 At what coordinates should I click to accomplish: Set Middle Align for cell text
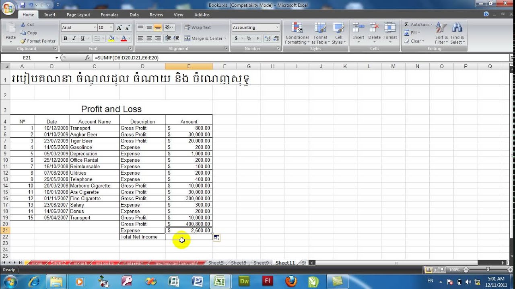(149, 28)
